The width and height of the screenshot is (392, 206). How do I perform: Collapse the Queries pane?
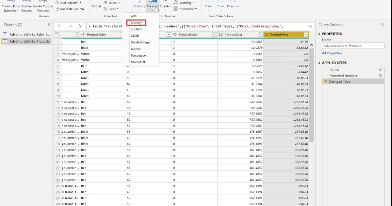[x=49, y=24]
